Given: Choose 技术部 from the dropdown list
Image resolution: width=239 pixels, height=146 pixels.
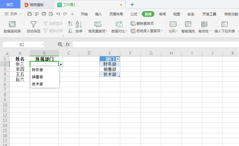Looking at the screenshot, I should 45,84.
